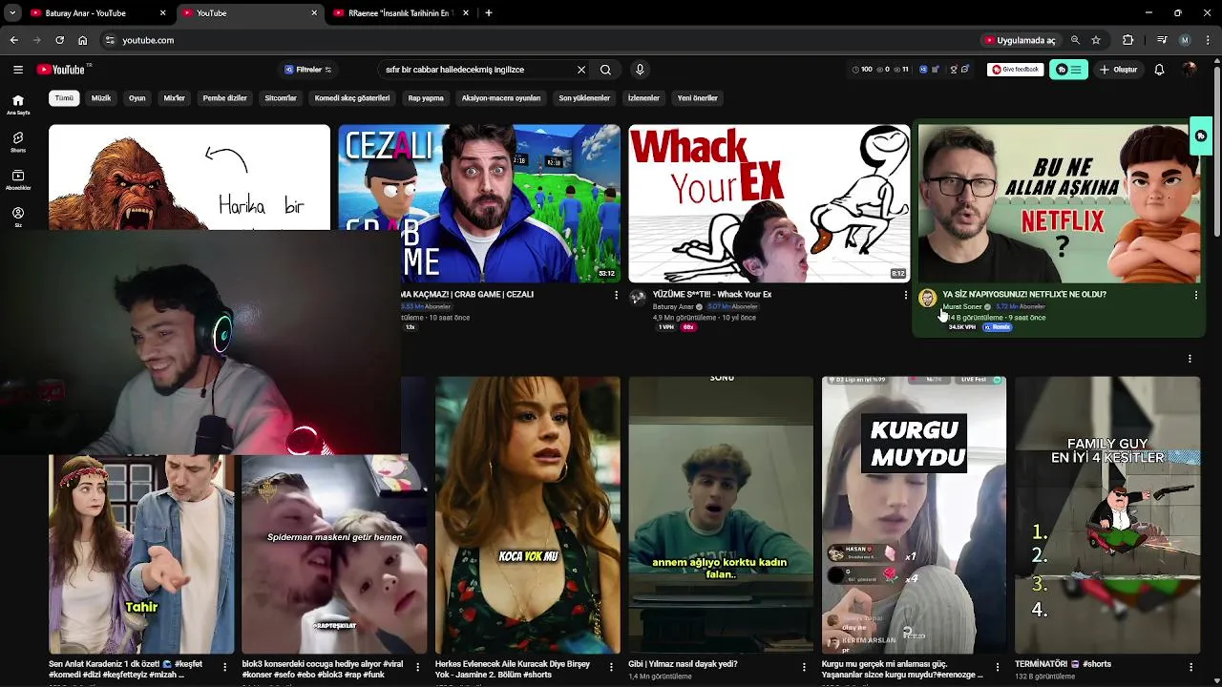Select the Pembe diziler chip
Screen dimensions: 1222x687
click(225, 98)
